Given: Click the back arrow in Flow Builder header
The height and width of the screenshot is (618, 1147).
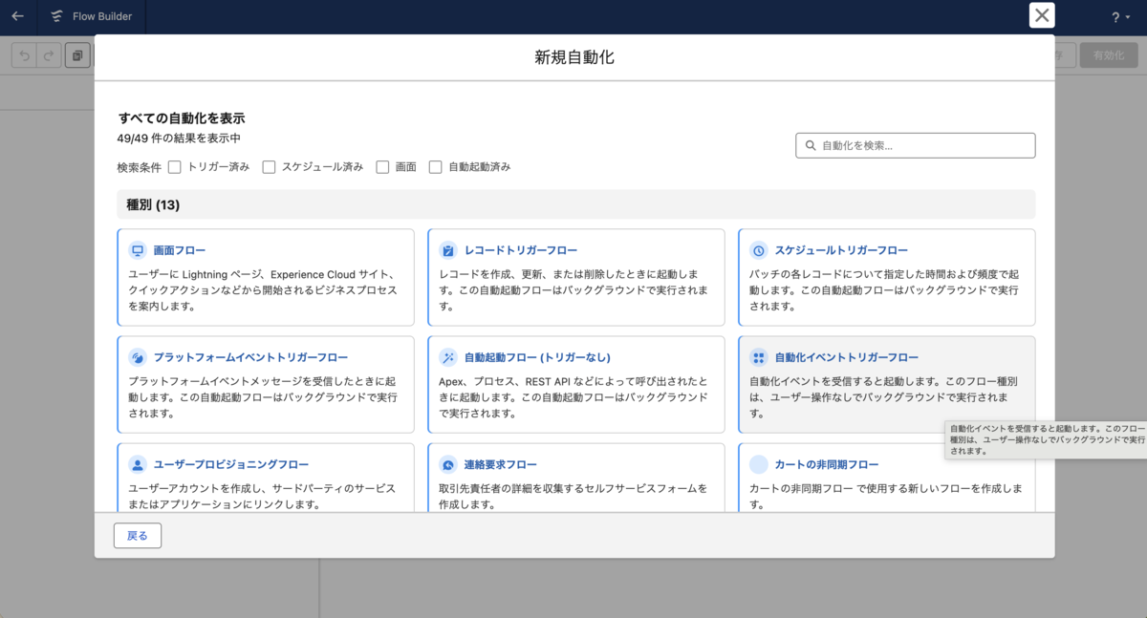Looking at the screenshot, I should coord(17,16).
